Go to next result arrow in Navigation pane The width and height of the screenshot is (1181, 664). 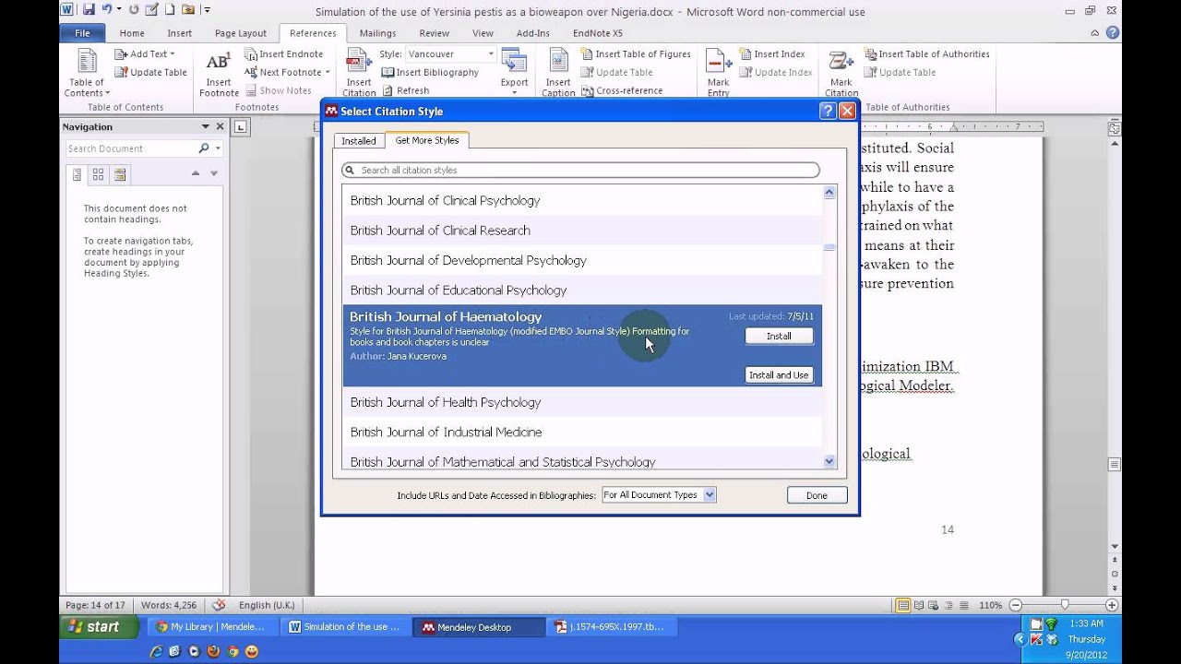(213, 173)
